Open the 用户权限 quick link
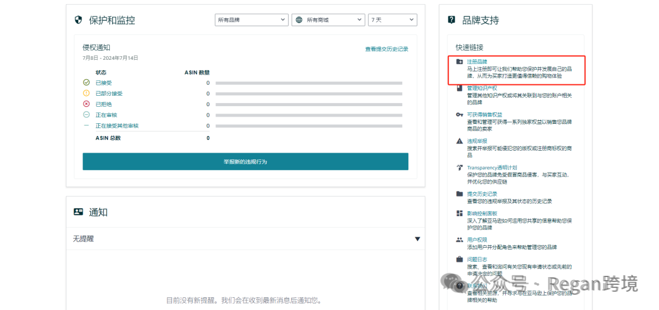Image resolution: width=659 pixels, height=310 pixels. 477,240
